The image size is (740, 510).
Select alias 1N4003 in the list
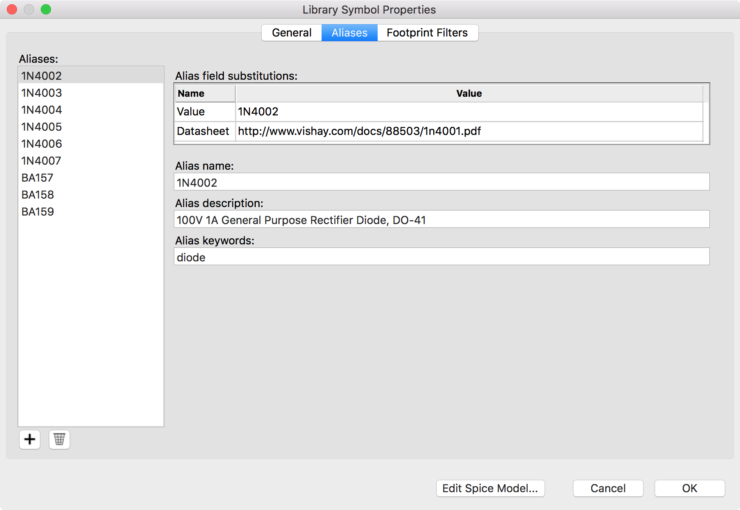click(x=42, y=93)
